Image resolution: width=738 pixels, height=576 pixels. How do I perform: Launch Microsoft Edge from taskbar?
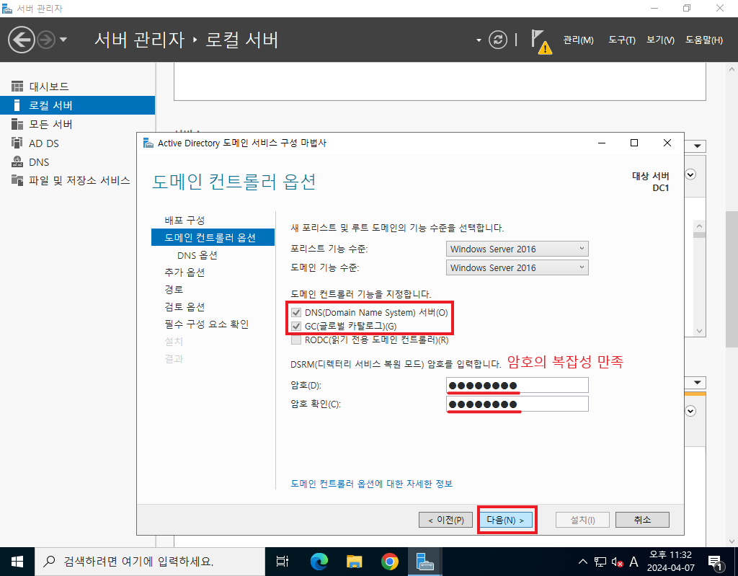(319, 562)
